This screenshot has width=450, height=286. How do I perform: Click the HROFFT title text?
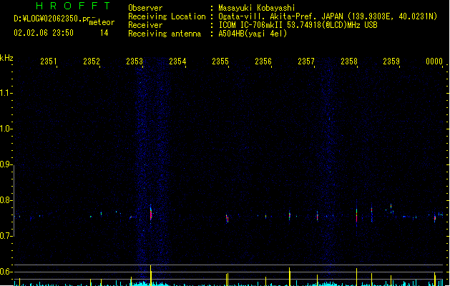coord(73,6)
